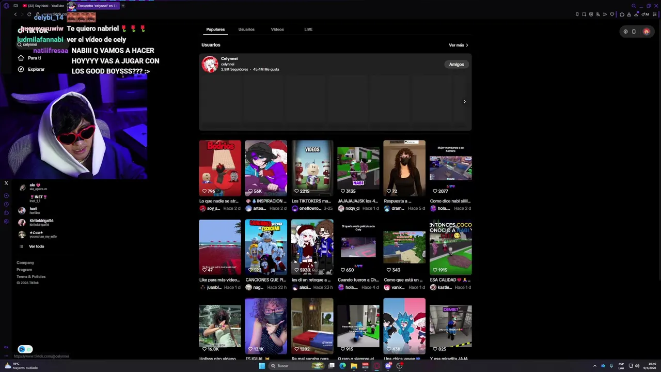Screen dimensions: 661x372
Task: Click TikTok get-app phone icon
Action: tap(634, 32)
